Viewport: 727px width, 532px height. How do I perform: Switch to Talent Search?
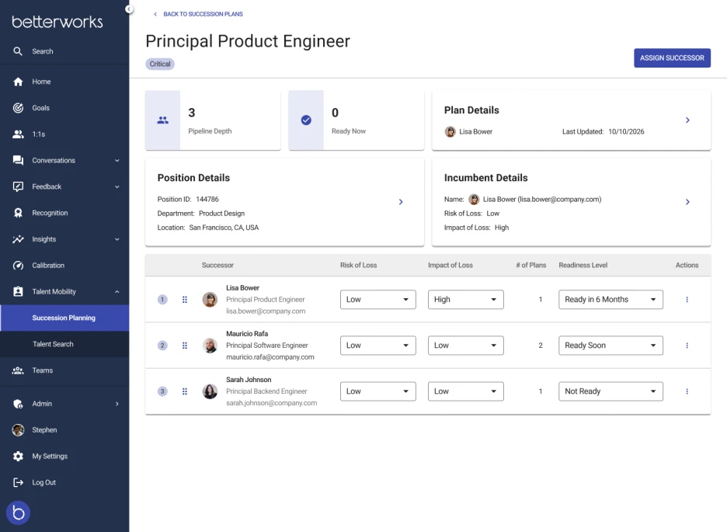click(x=54, y=344)
